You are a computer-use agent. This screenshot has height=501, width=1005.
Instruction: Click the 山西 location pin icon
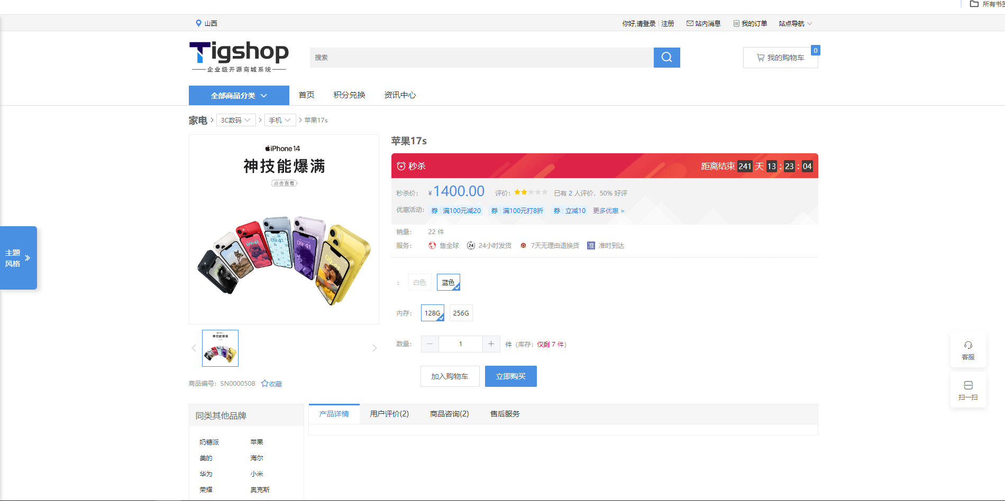click(198, 23)
